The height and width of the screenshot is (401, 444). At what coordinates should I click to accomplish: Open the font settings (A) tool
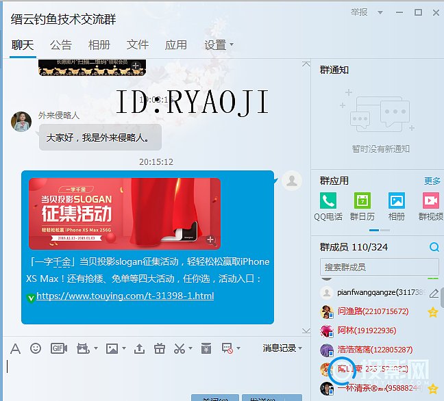[x=15, y=348]
